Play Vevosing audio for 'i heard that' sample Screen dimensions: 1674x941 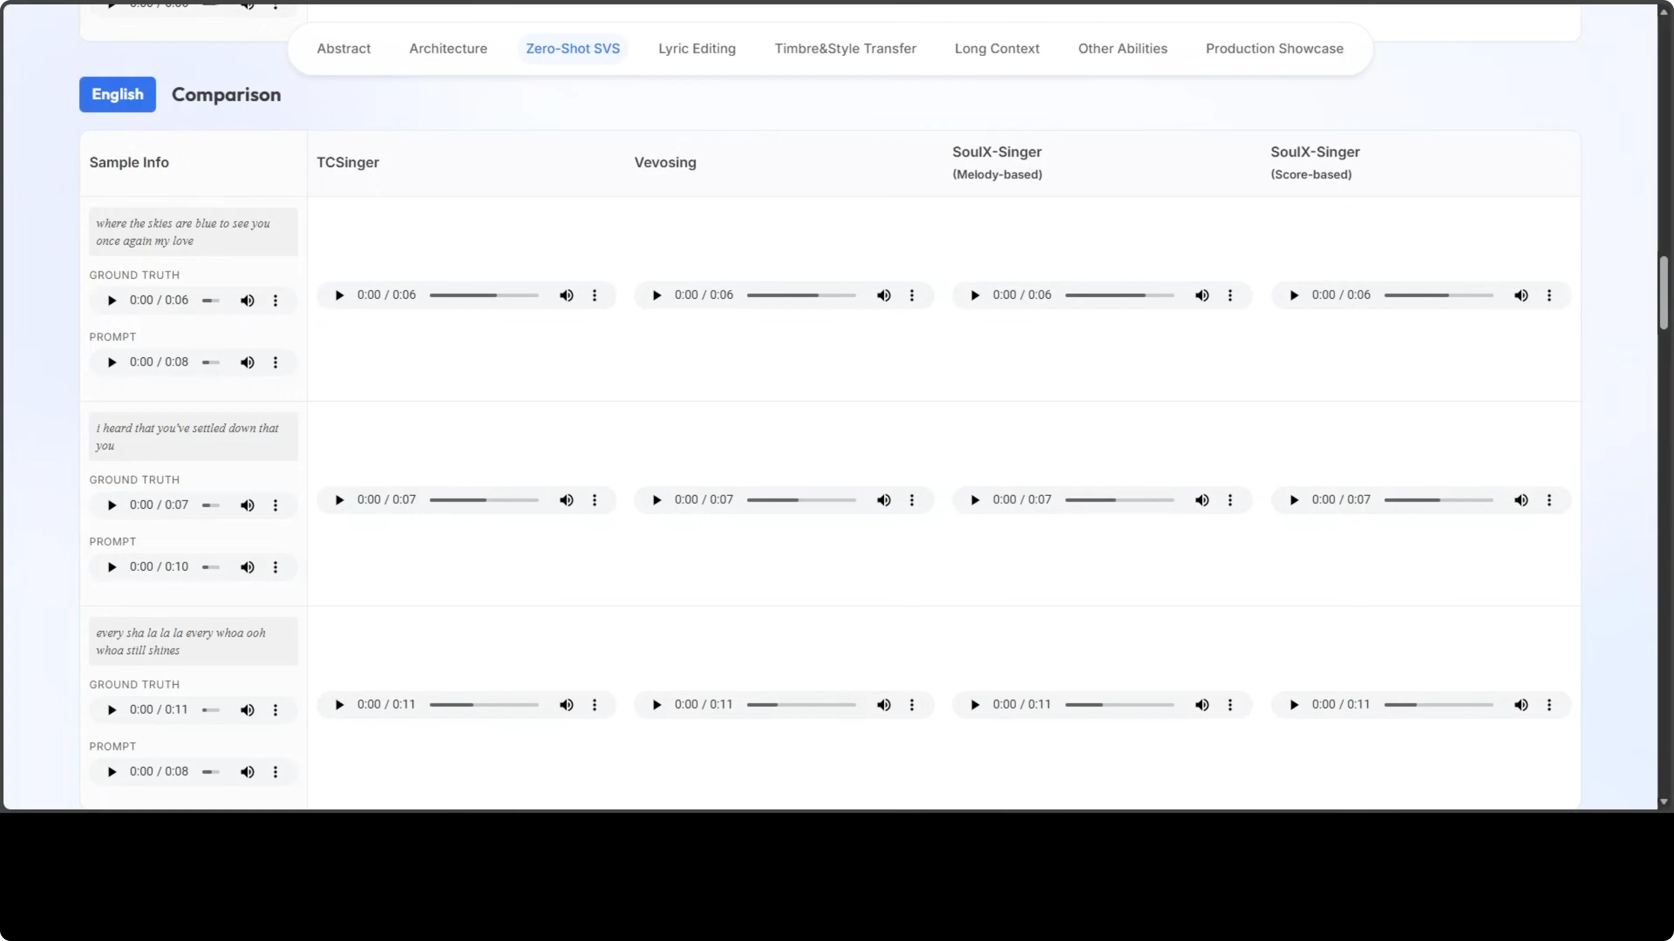coord(656,500)
